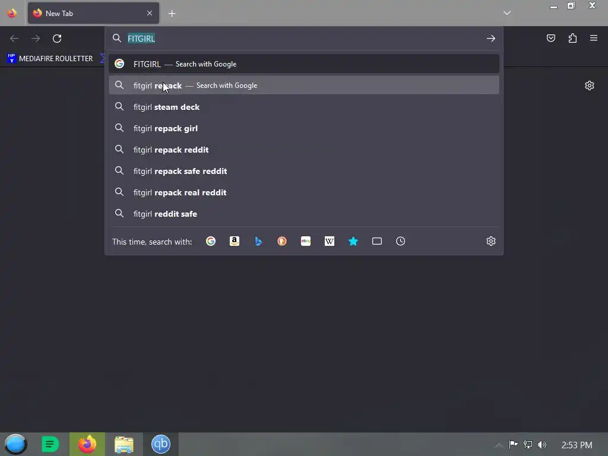Select FITGIRL Search with Google result

pos(304,64)
